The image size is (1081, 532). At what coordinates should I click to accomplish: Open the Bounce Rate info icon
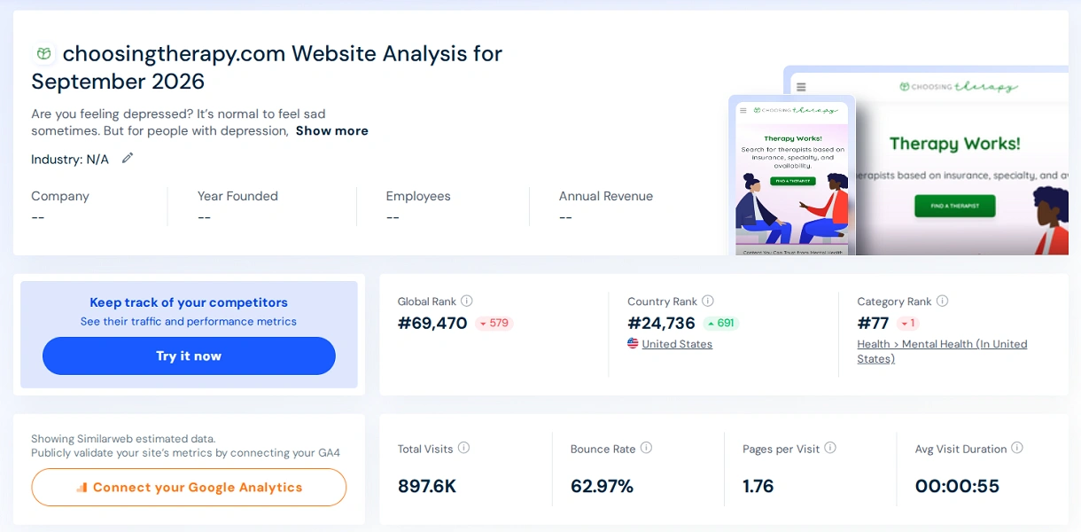[647, 448]
